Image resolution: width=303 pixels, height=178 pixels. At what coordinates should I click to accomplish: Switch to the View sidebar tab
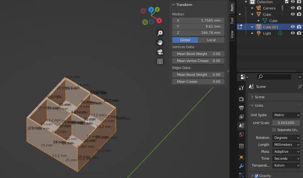(232, 34)
